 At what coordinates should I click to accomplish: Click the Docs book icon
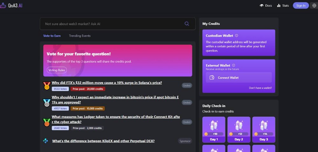(x=261, y=5)
